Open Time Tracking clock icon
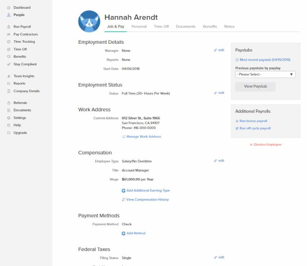The image size is (307, 266). 9,42
